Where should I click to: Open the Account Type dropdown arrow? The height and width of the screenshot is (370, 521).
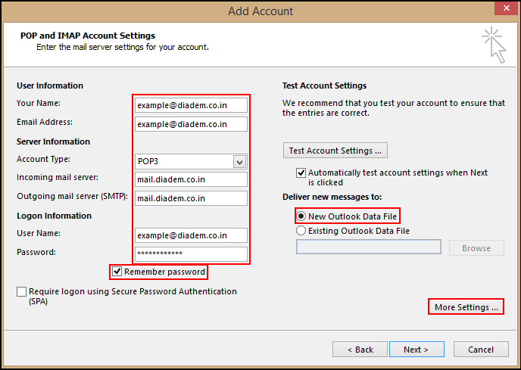239,161
